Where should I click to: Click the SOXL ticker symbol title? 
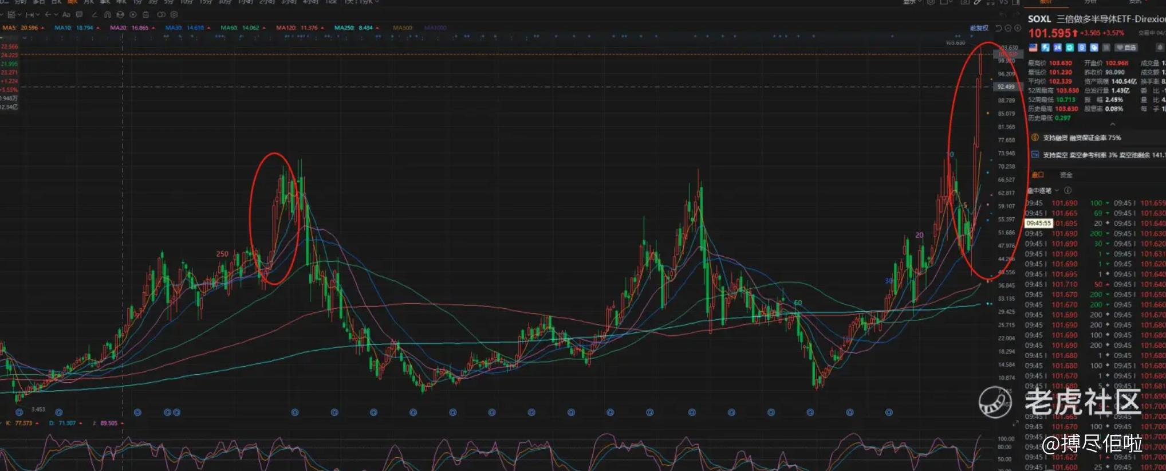[1039, 19]
